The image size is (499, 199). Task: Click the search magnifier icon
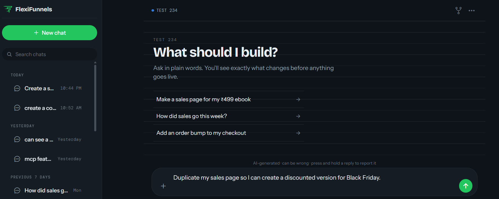pos(10,54)
